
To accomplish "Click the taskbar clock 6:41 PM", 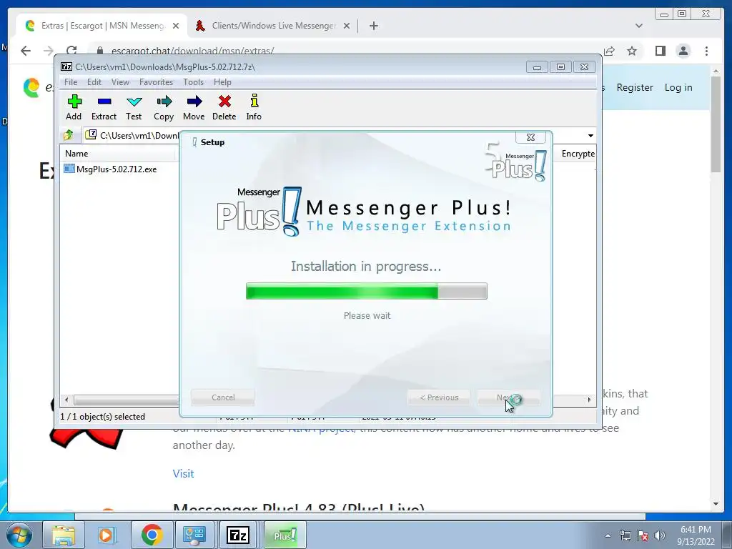I will click(x=696, y=530).
